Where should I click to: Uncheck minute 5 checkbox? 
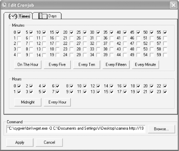tap(31, 32)
